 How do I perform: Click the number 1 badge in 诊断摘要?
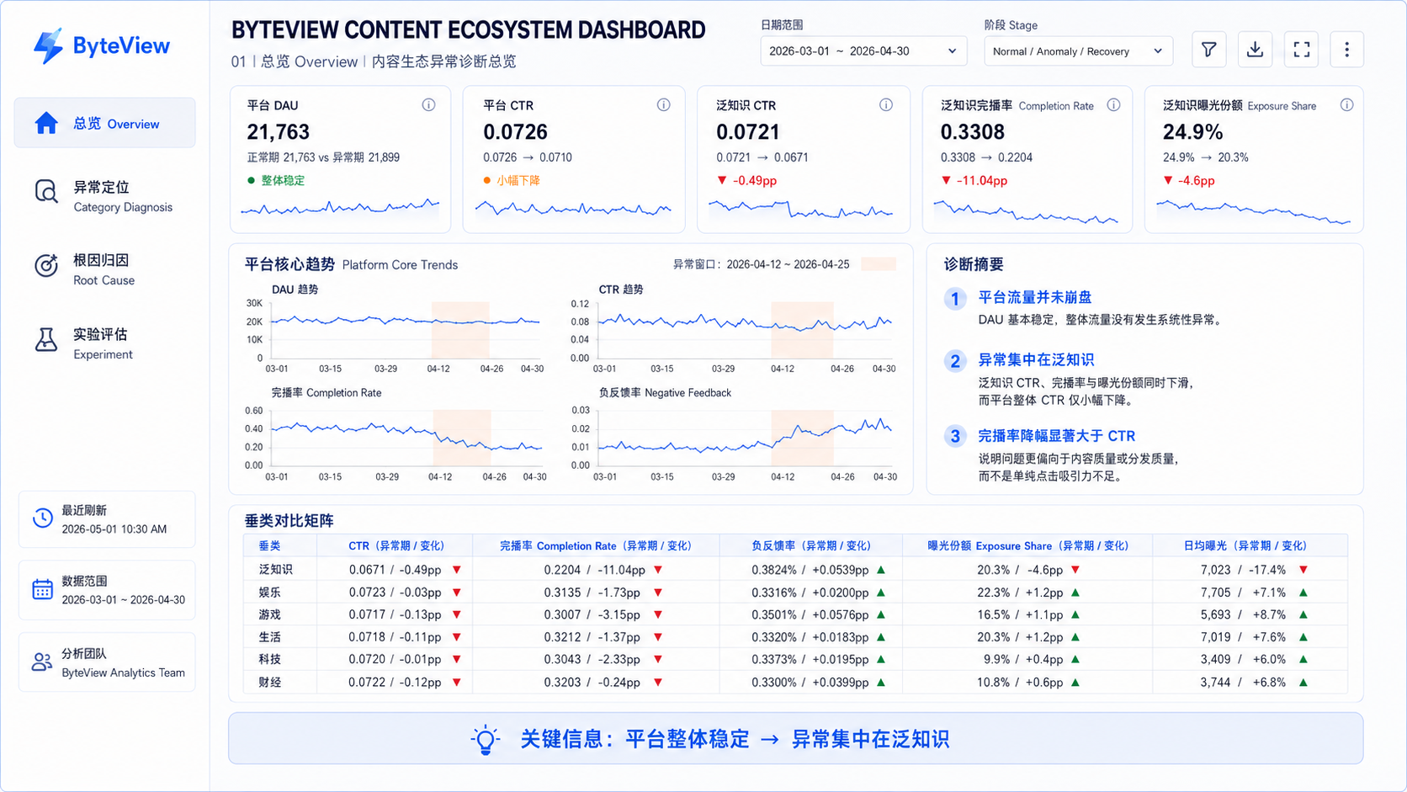pos(954,299)
